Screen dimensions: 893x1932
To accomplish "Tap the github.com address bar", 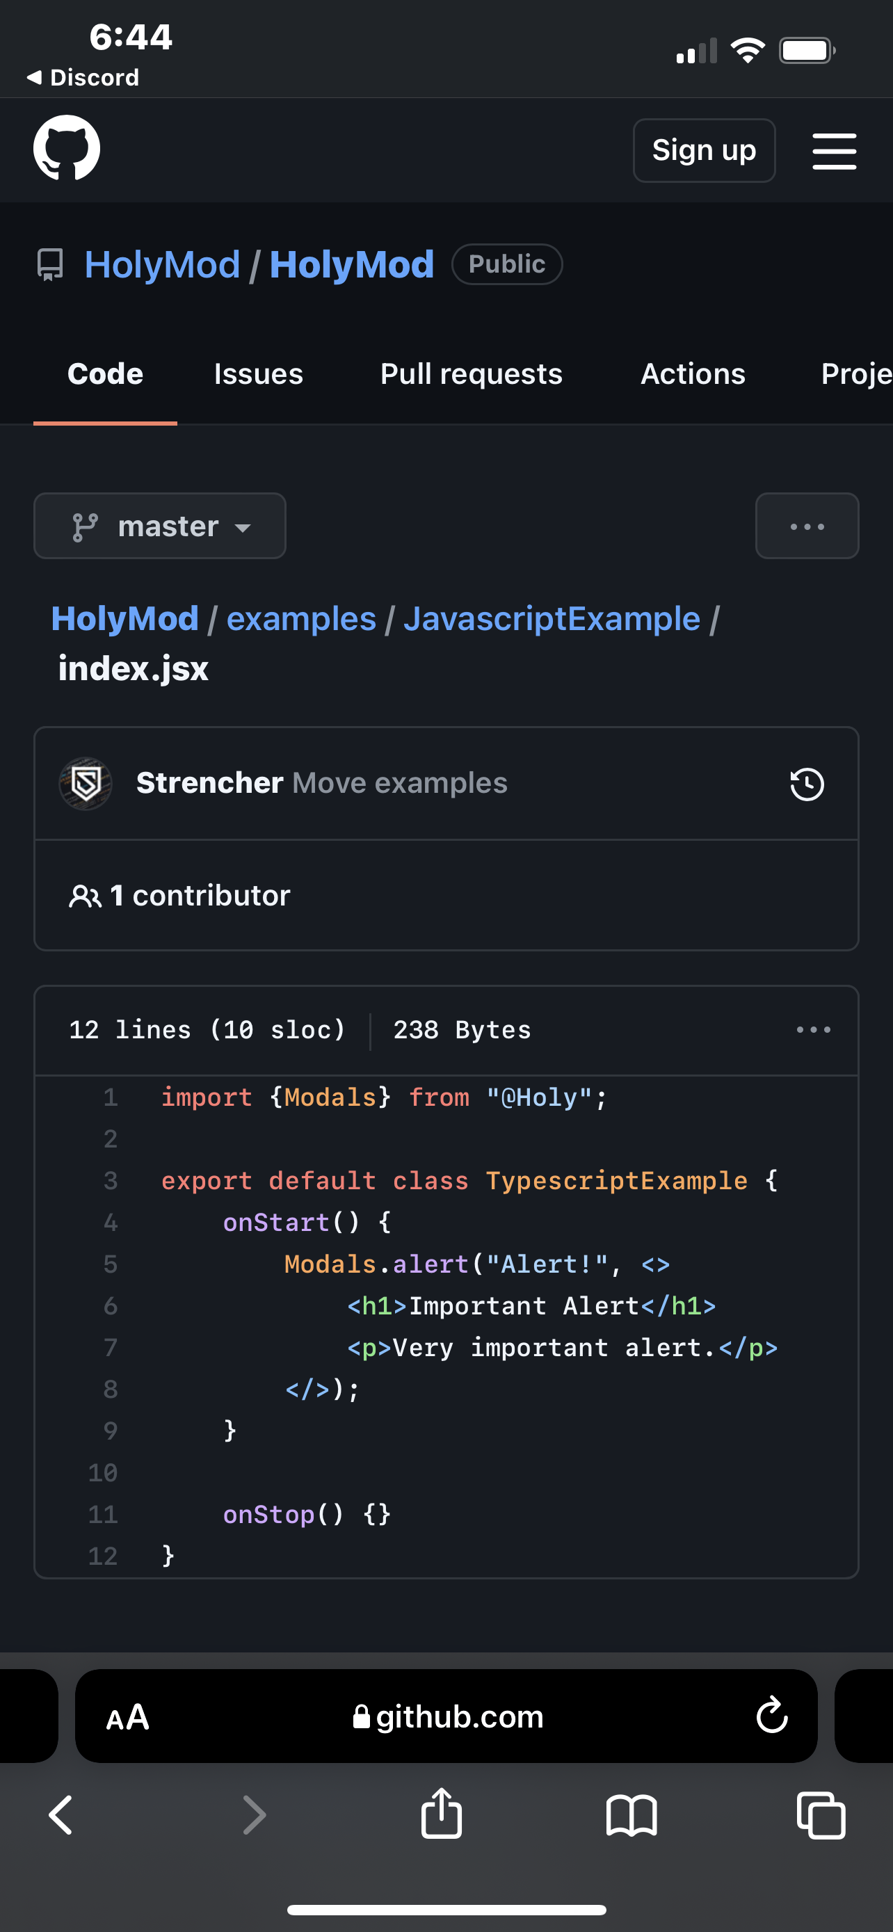I will click(447, 1716).
